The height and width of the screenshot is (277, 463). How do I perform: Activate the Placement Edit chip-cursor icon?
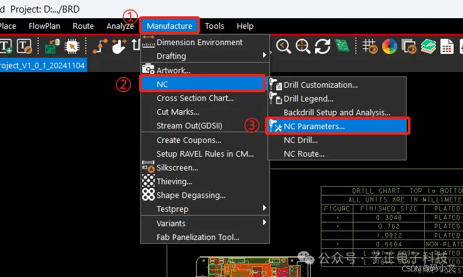point(72,46)
